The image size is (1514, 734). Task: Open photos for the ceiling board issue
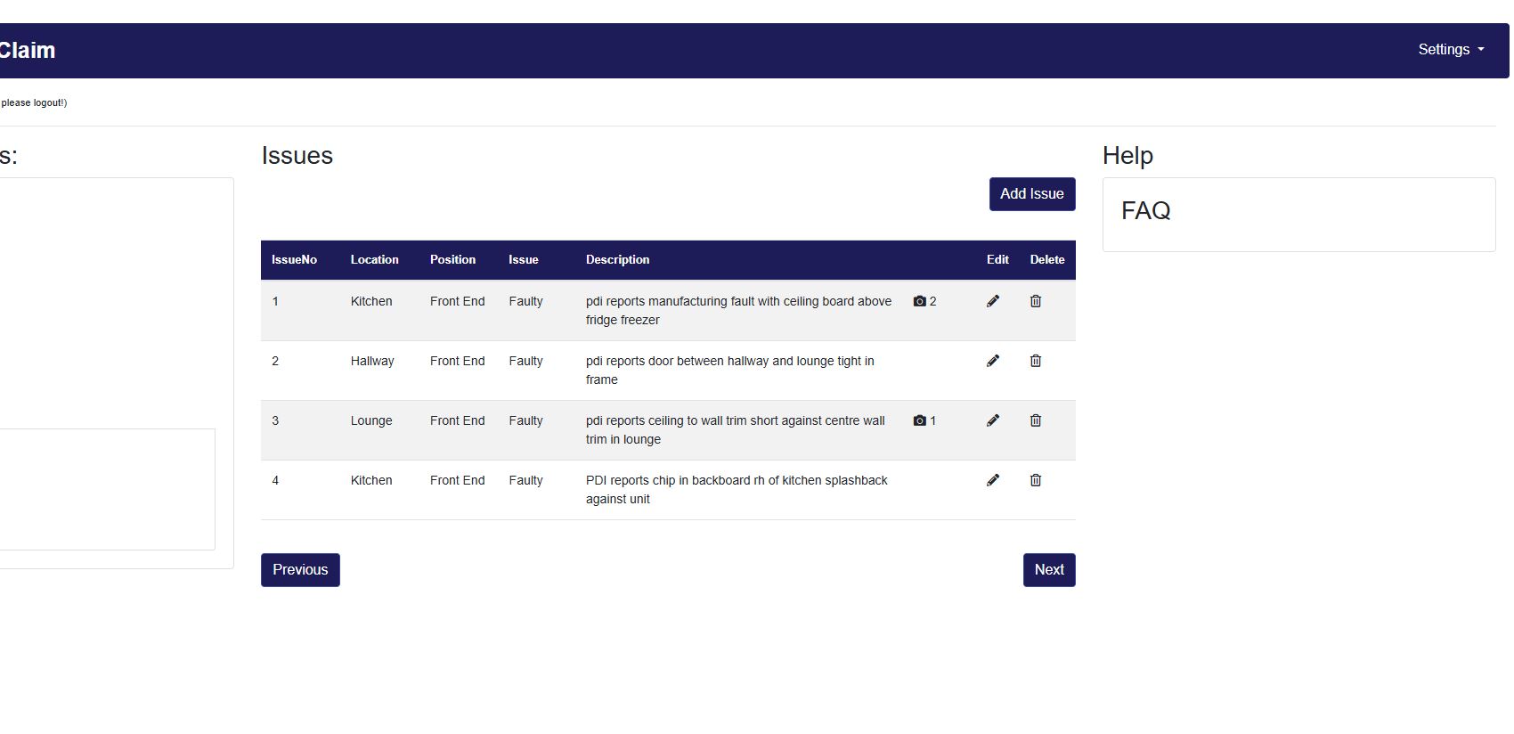click(x=924, y=301)
